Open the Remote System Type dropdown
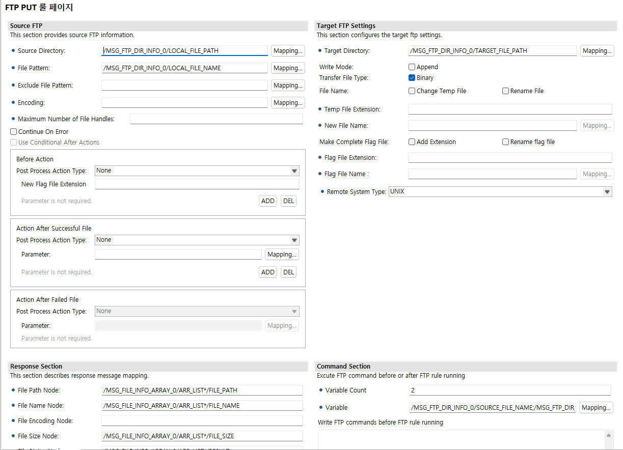This screenshot has height=450, width=623. pyautogui.click(x=607, y=191)
